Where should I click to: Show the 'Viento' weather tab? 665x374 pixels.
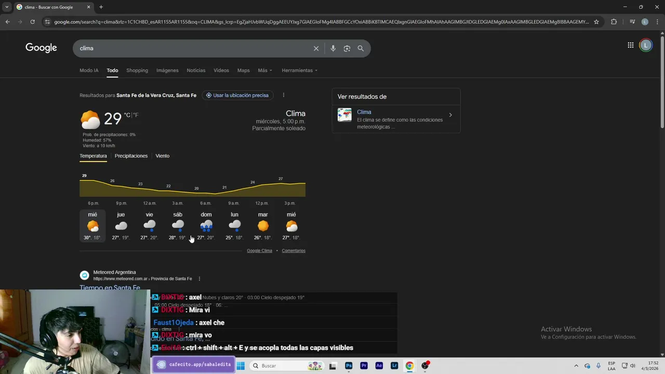coord(162,156)
